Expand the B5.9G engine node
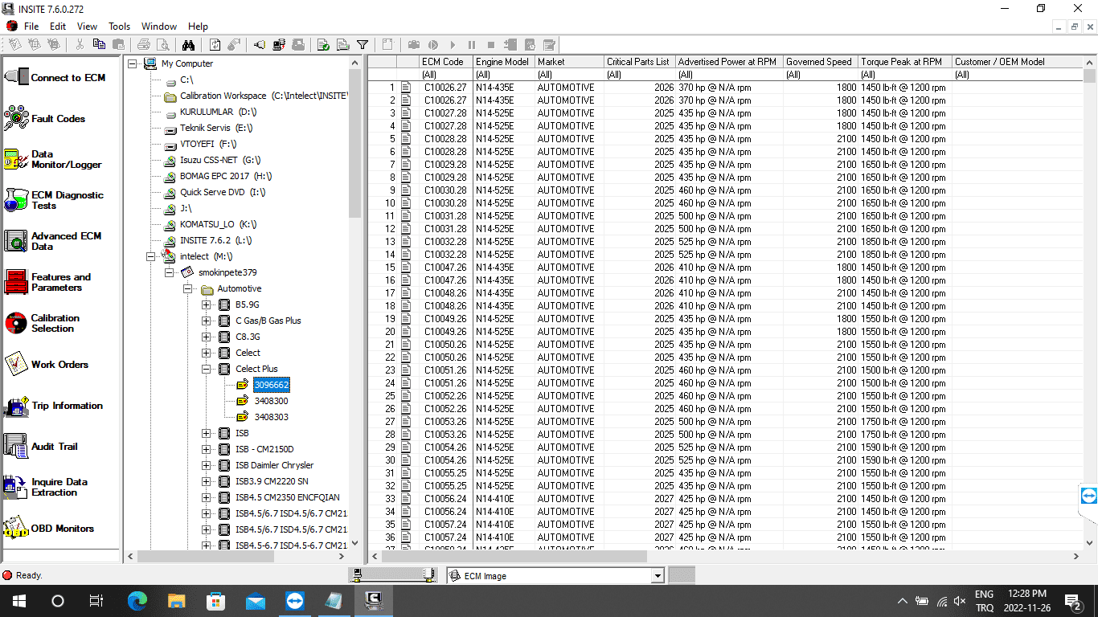 point(206,304)
